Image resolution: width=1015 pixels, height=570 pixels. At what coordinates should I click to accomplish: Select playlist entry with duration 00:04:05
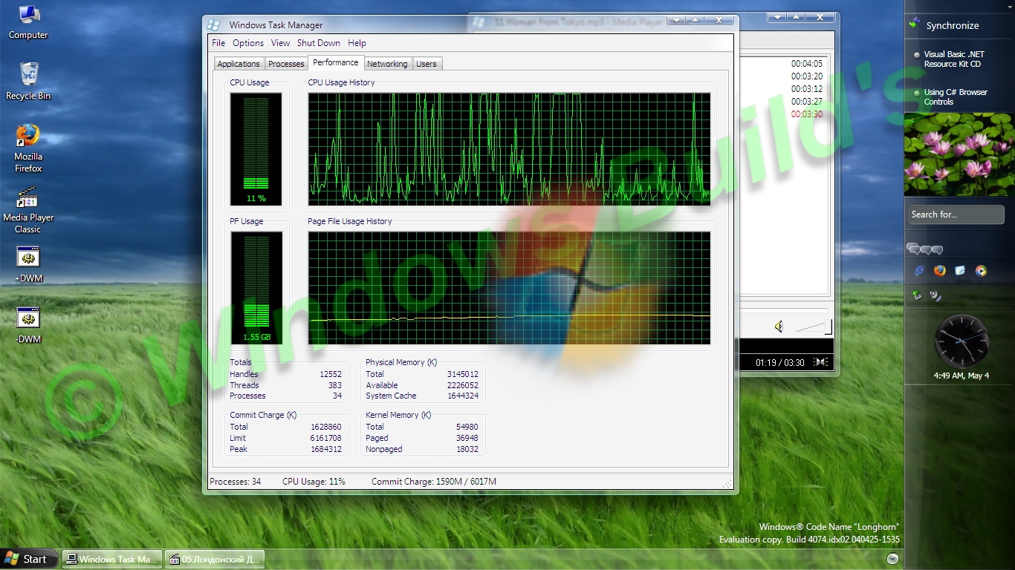(x=807, y=64)
